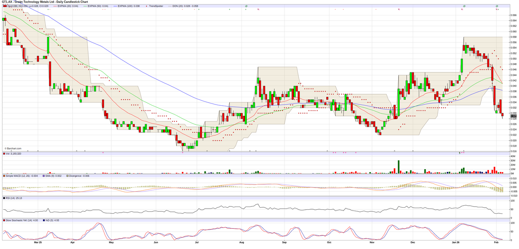The image size is (519, 249).
Task: Click the Slow Stochastic %K (14): 4.00 label
Action: 22,220
